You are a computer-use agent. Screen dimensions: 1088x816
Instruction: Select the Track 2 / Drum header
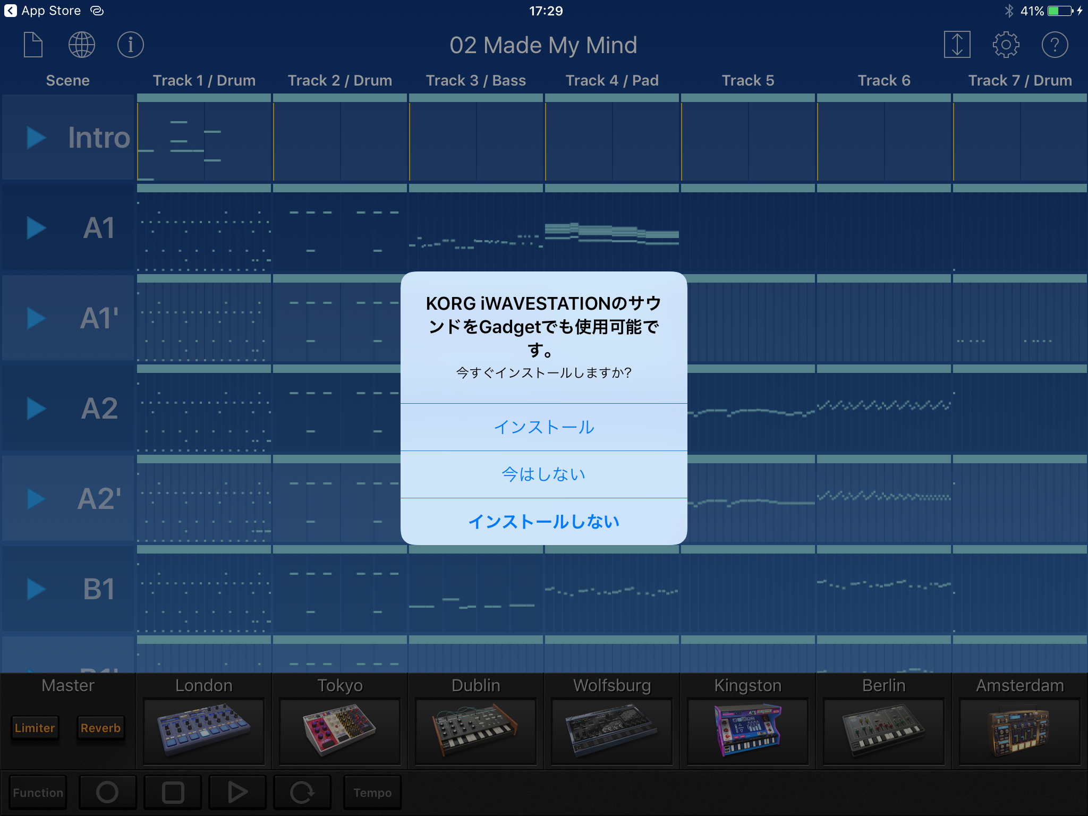point(340,80)
